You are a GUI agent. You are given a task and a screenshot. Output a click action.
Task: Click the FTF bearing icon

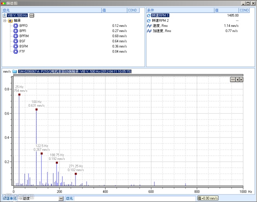point(16,51)
